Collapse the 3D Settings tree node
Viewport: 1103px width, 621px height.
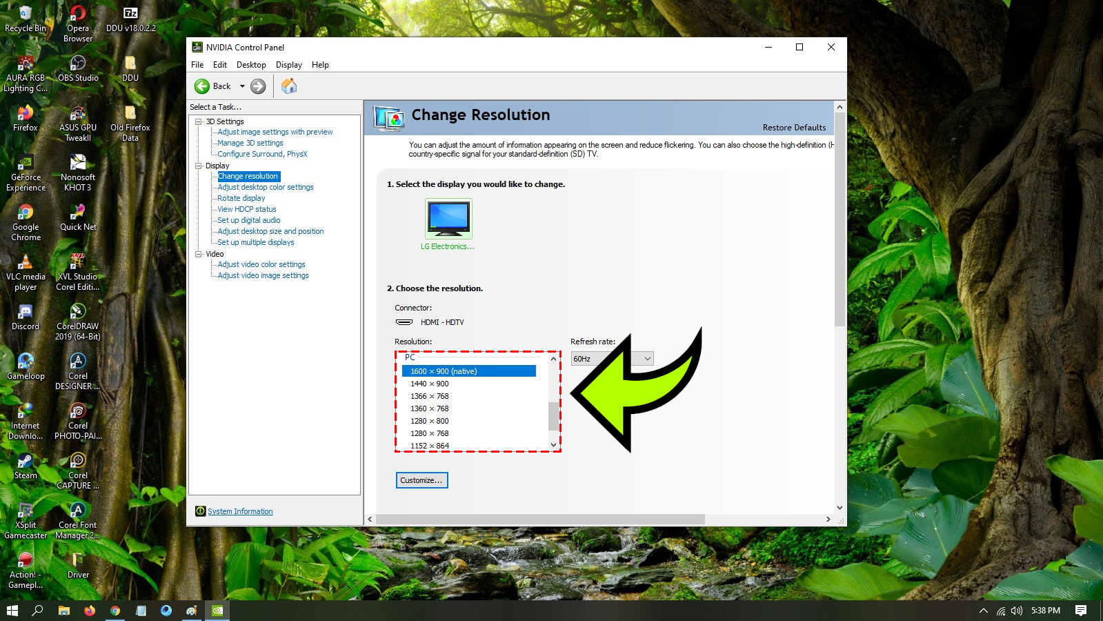coord(199,121)
